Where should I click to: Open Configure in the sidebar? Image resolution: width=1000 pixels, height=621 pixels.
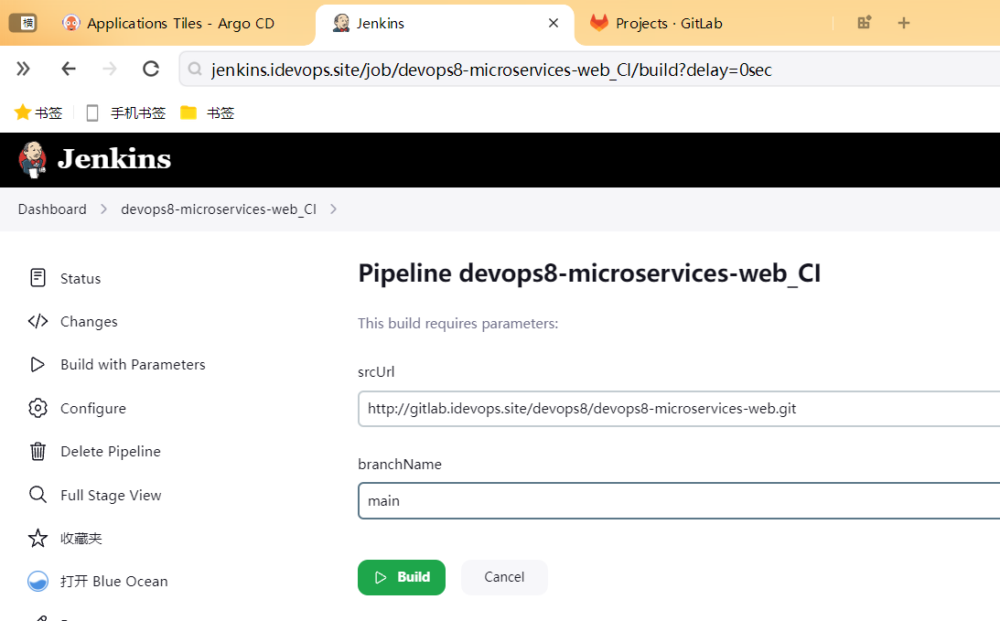pyautogui.click(x=93, y=408)
